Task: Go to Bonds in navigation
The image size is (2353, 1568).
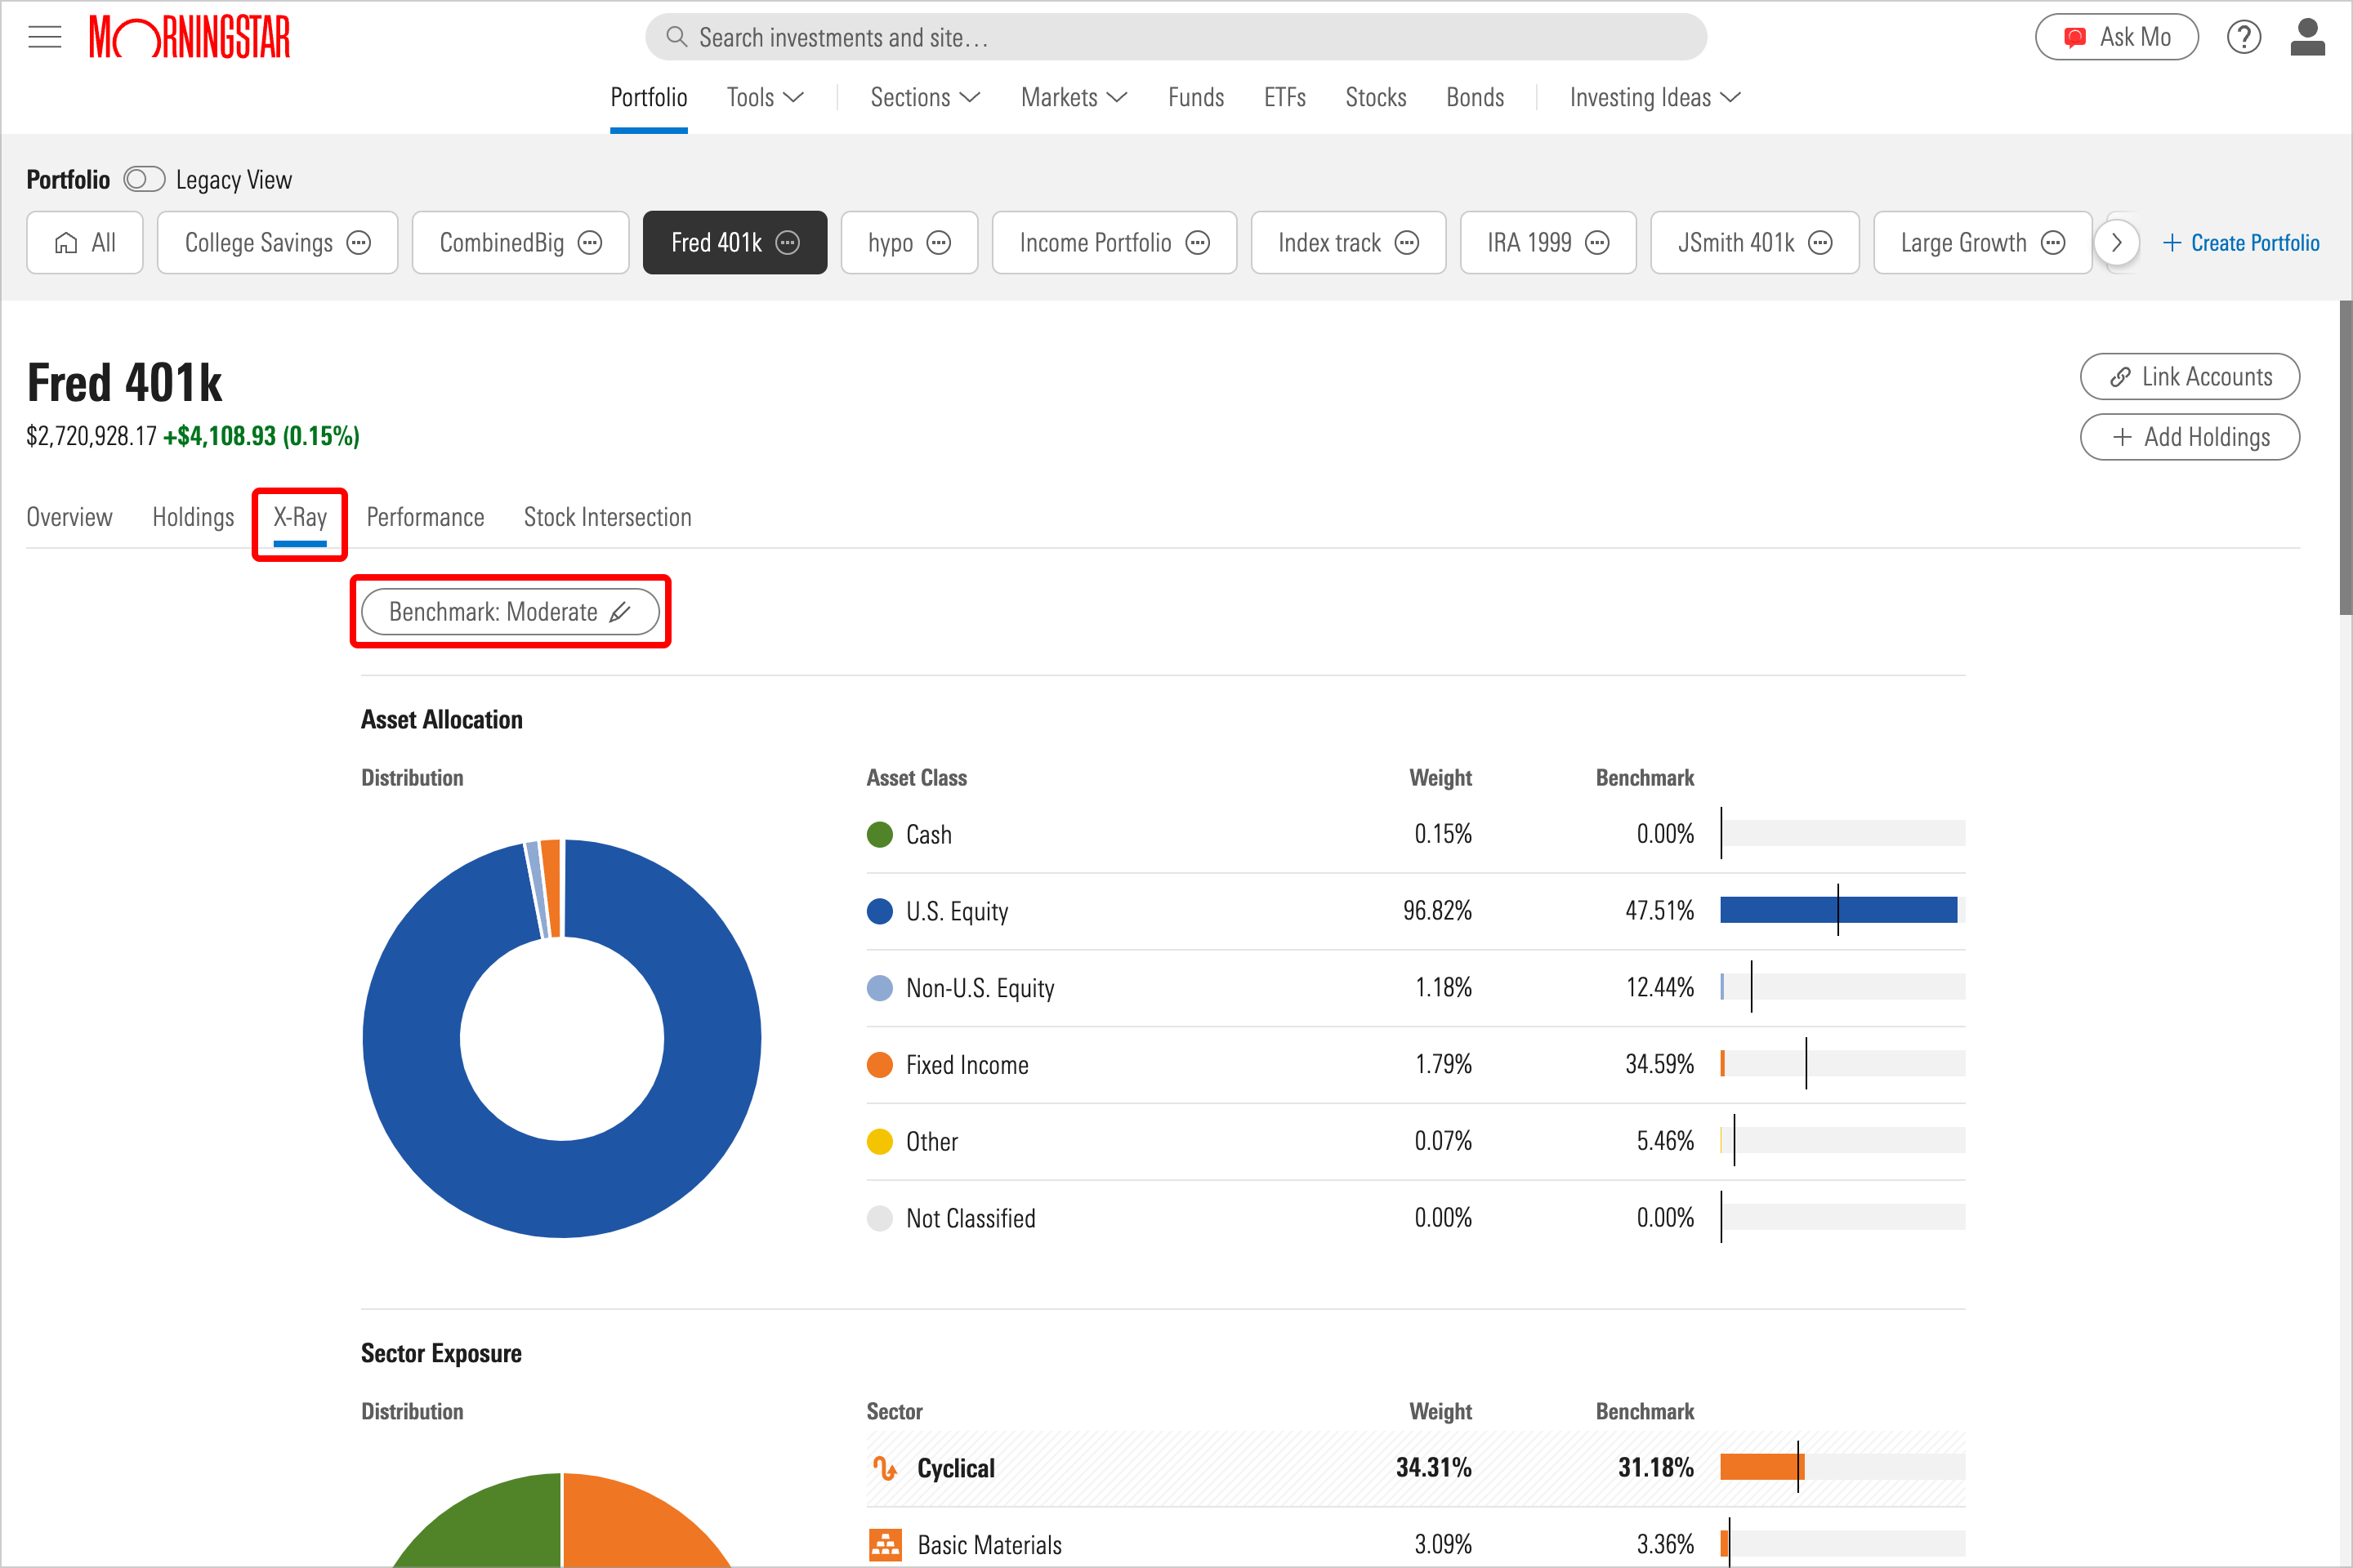Action: point(1475,97)
